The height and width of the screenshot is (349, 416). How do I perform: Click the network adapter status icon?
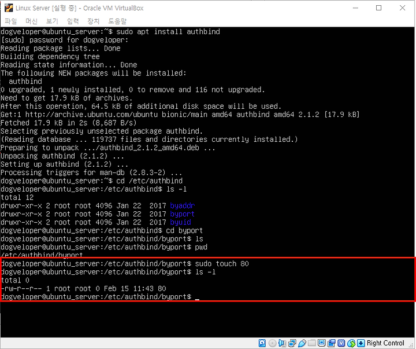click(292, 343)
